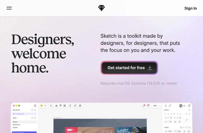Click the add document icon beside Documents
The image size is (203, 133).
[x=35, y=110]
